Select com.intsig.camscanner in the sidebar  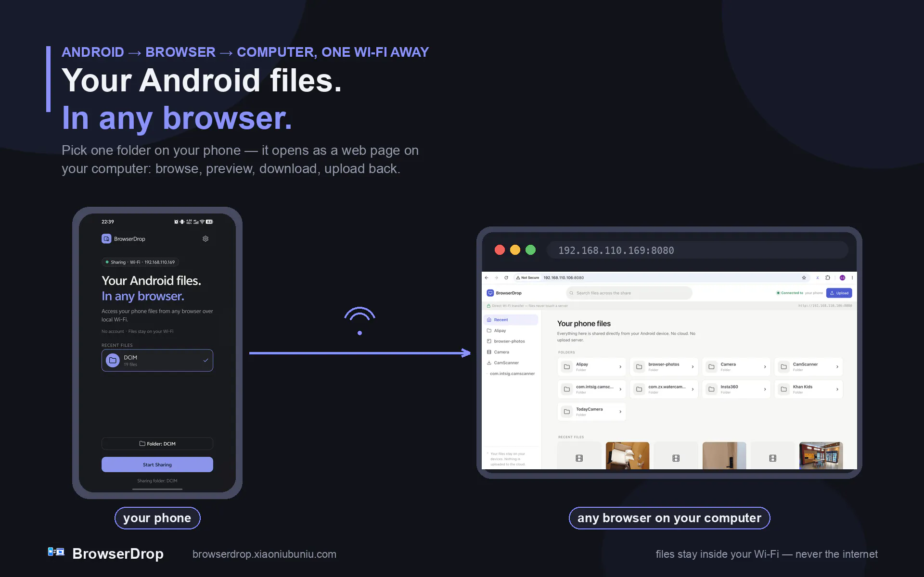pyautogui.click(x=511, y=374)
